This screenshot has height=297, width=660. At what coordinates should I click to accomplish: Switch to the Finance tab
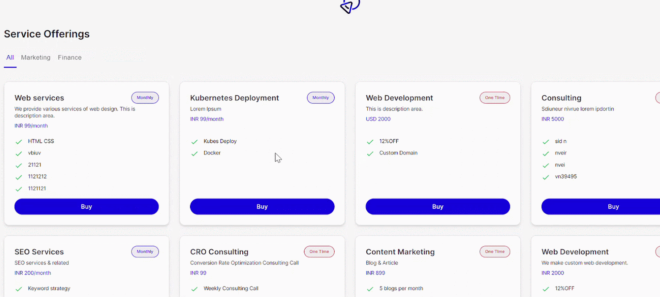(69, 57)
